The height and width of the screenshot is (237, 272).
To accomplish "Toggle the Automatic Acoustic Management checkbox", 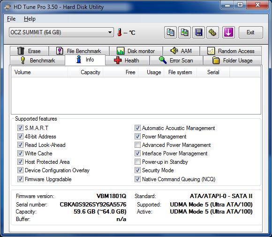I will (x=137, y=128).
